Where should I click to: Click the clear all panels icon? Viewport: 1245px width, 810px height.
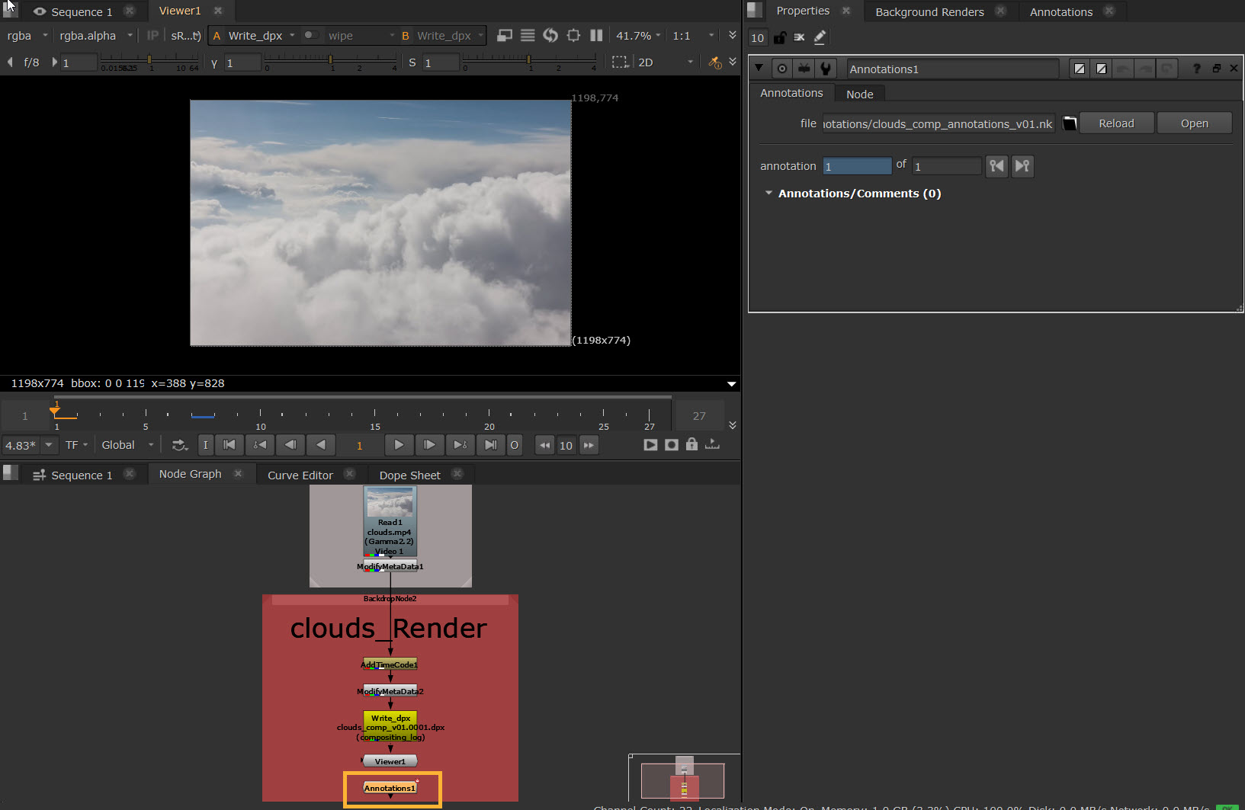[799, 37]
